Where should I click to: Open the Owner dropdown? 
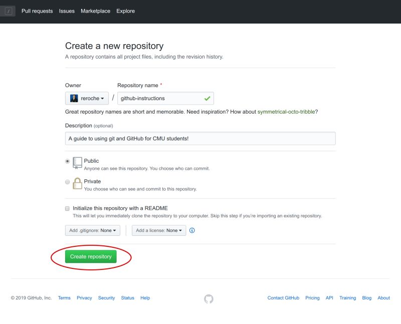coord(87,98)
